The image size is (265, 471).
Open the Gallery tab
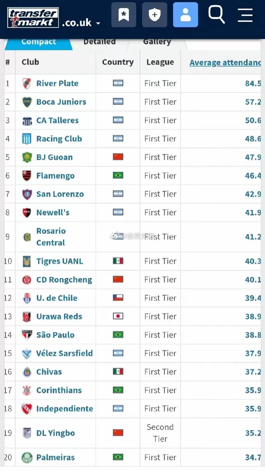[x=157, y=42]
